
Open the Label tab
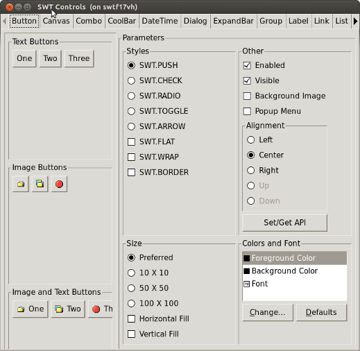298,21
